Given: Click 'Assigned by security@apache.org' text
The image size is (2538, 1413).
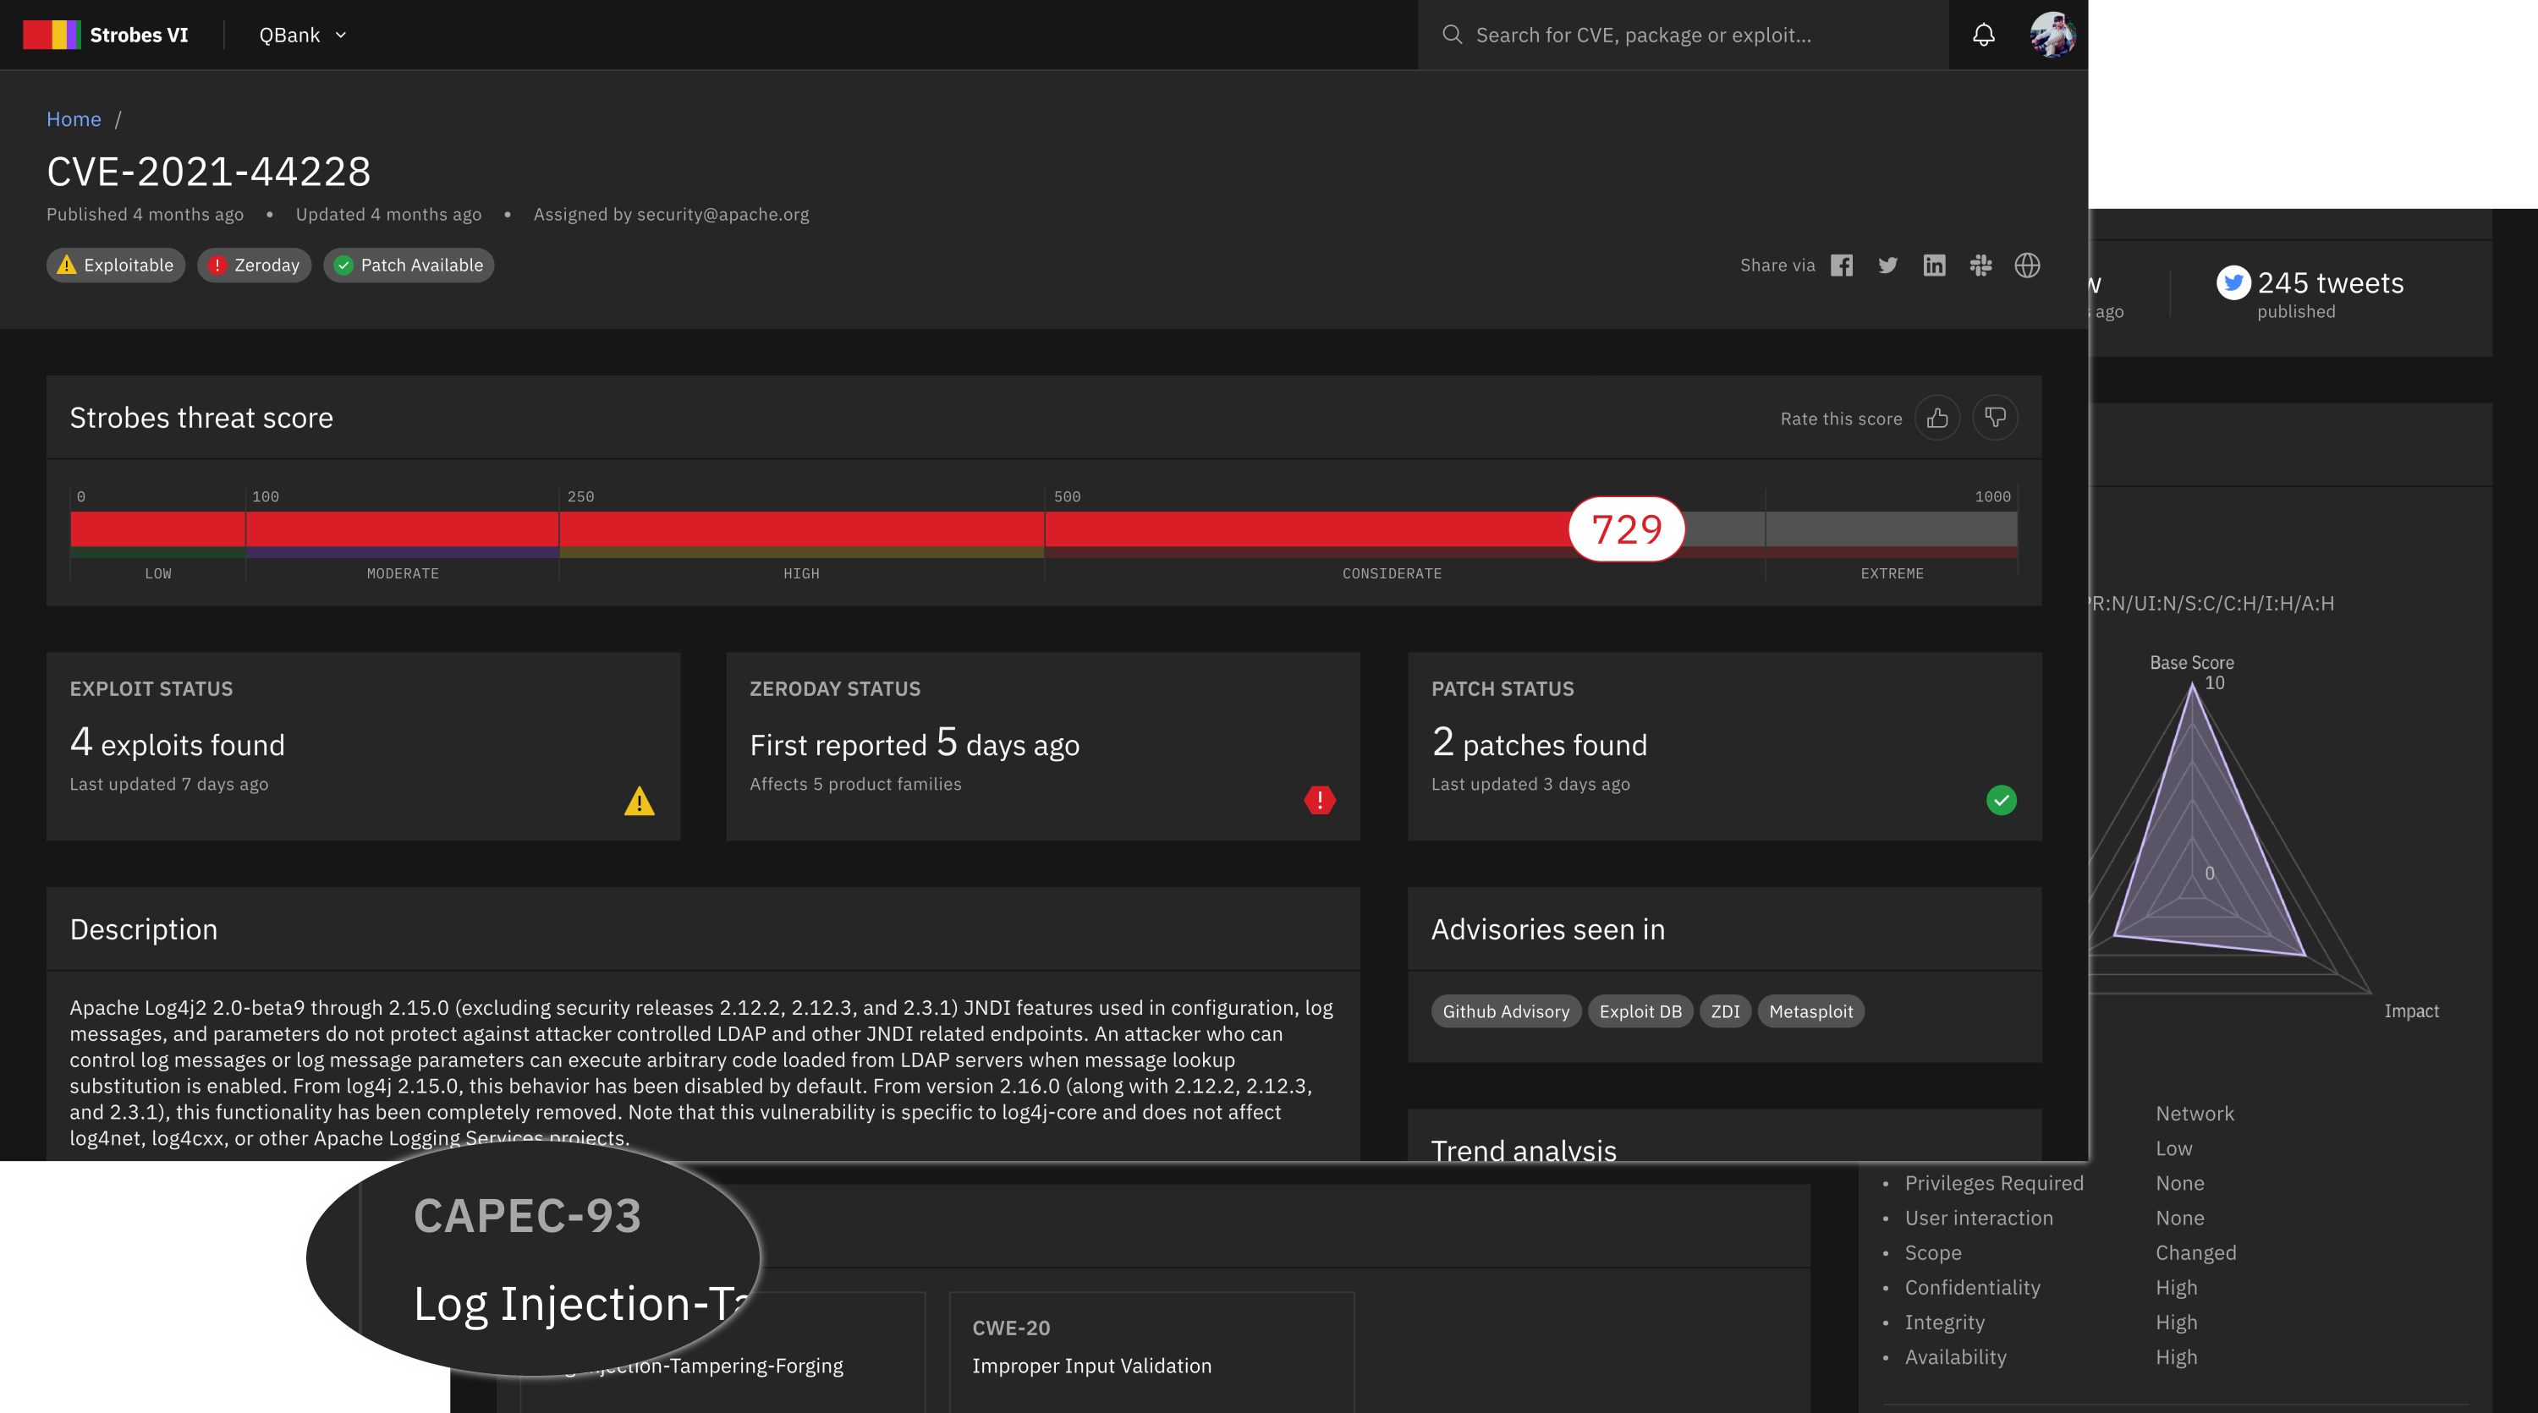Looking at the screenshot, I should tap(671, 215).
